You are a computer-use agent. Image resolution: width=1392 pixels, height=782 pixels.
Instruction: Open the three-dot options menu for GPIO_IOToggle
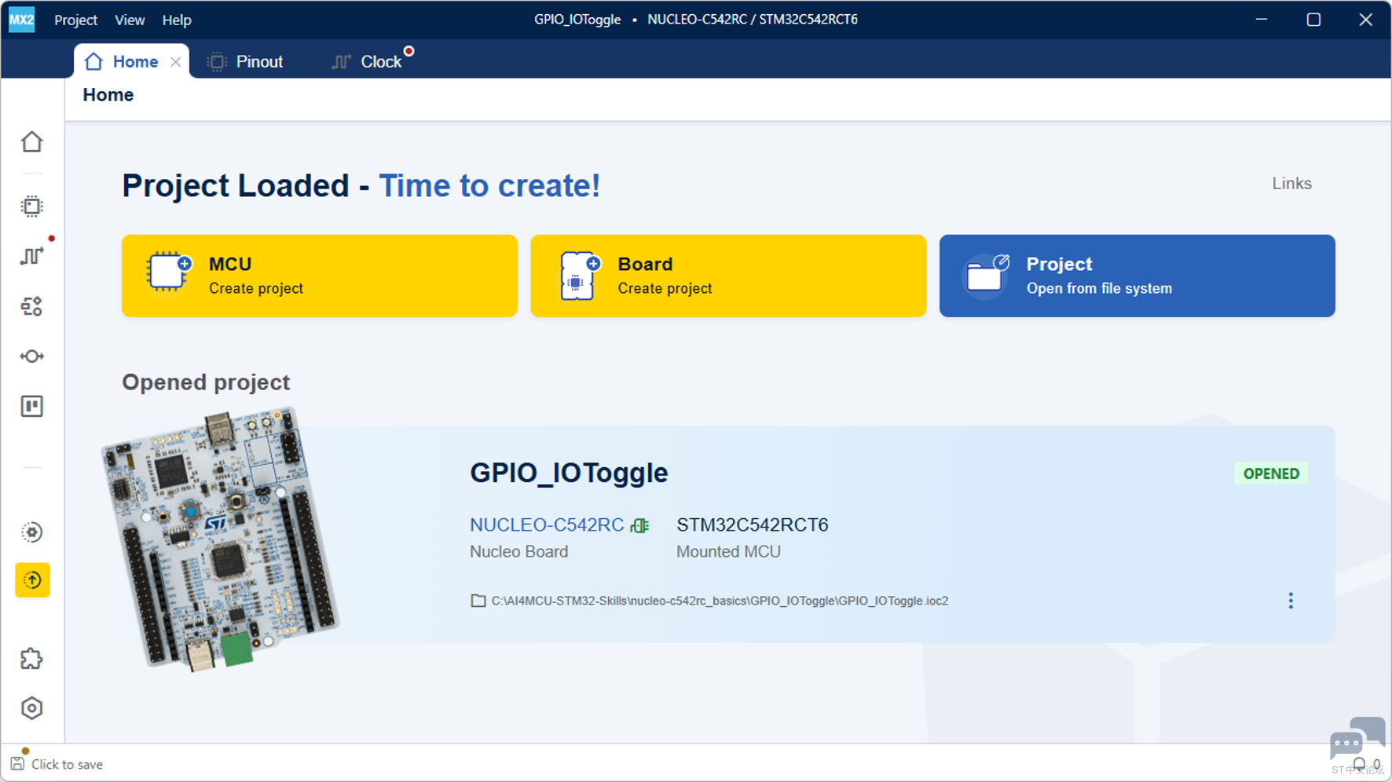(1291, 601)
